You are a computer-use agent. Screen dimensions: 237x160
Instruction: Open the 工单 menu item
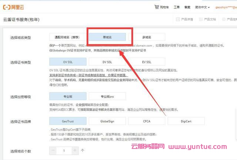click(177, 7)
